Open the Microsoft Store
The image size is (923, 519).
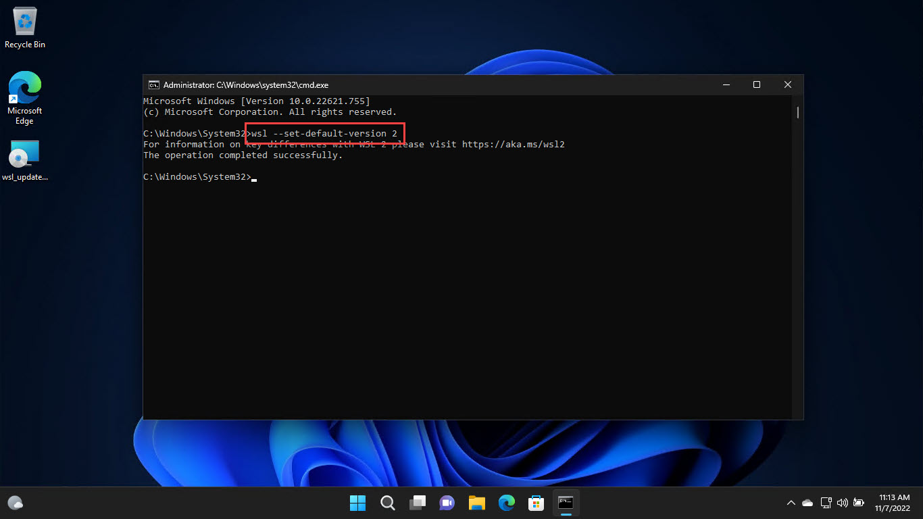click(x=536, y=503)
